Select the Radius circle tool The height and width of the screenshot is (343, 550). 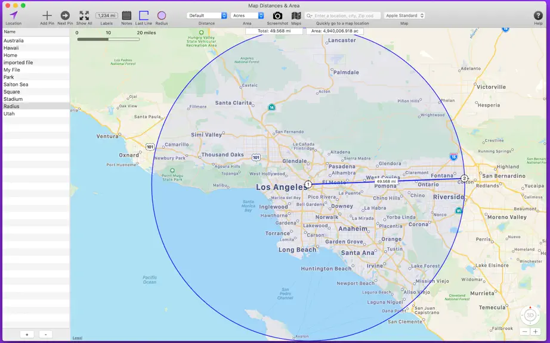click(x=161, y=15)
